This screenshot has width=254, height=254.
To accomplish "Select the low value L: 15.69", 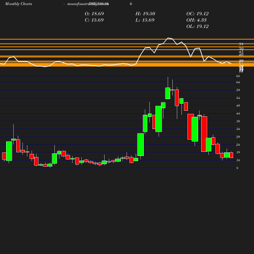I will [x=145, y=20].
